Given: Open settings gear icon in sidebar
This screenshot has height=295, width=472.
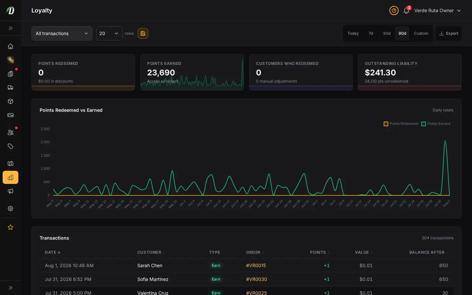Looking at the screenshot, I should pos(10,208).
